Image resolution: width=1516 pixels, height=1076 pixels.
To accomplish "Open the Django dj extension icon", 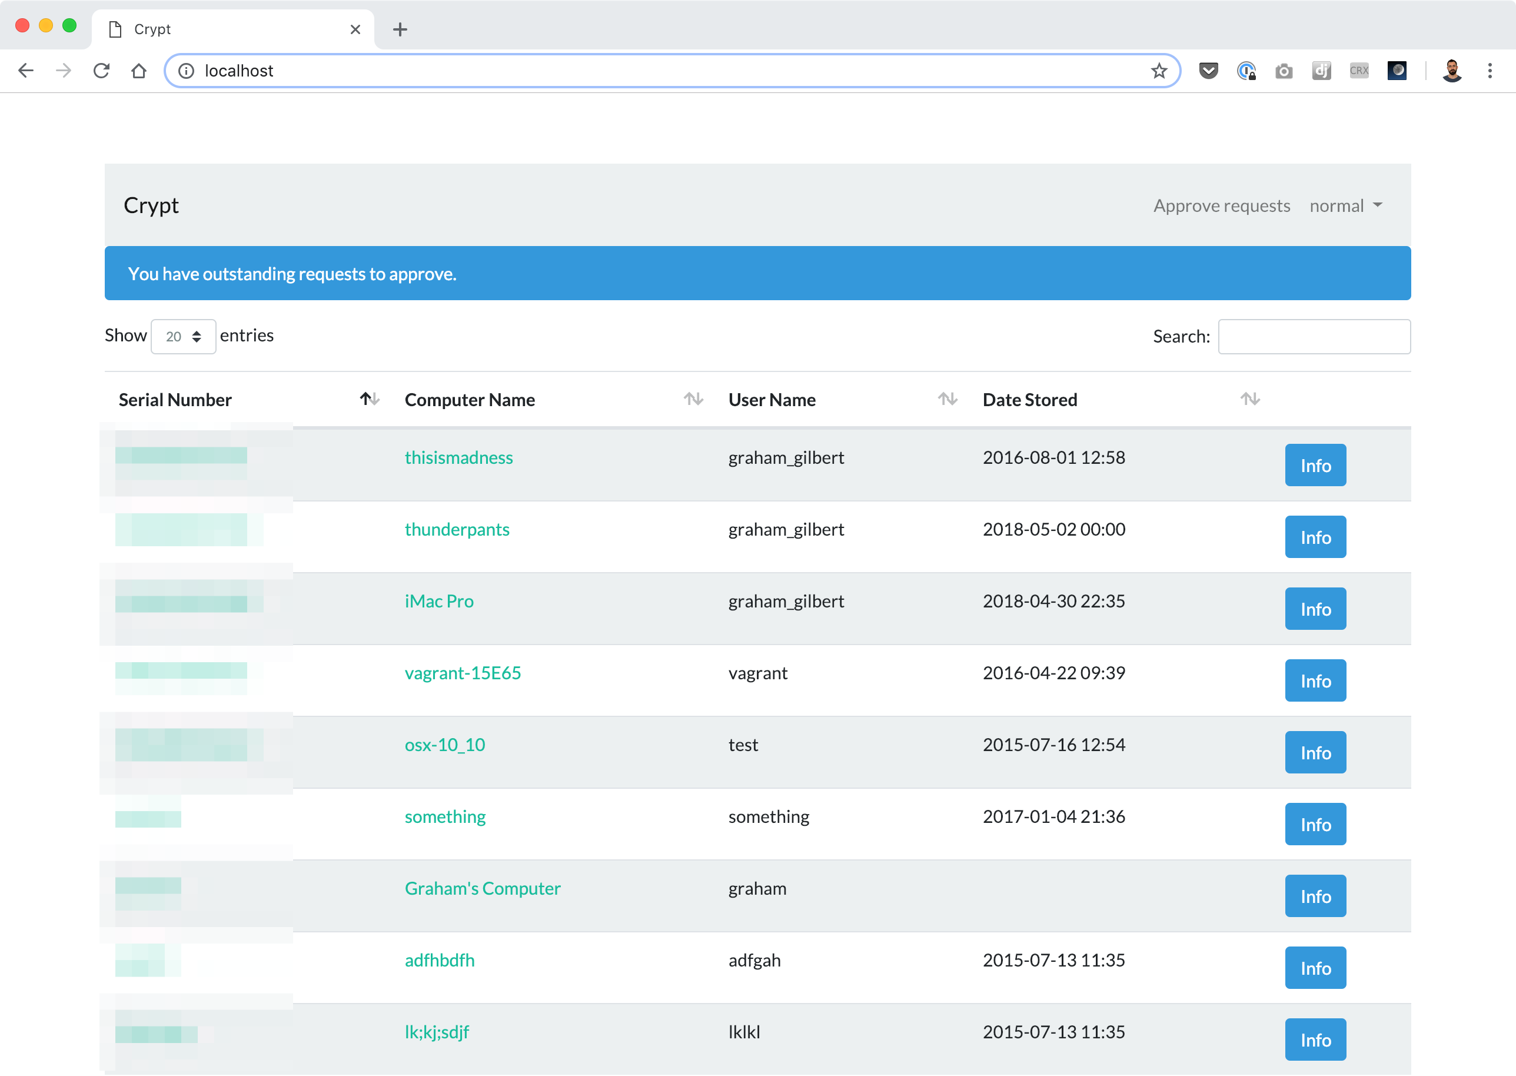I will pyautogui.click(x=1321, y=70).
